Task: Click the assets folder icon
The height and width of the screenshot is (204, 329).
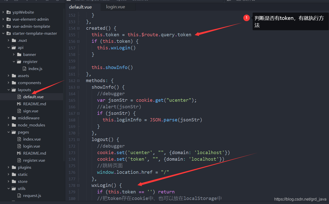Action: point(14,76)
